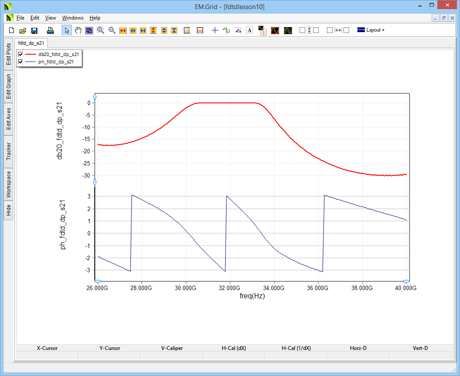The height and width of the screenshot is (376, 460).
Task: Expand the Tracker side panel
Action: pos(8,151)
